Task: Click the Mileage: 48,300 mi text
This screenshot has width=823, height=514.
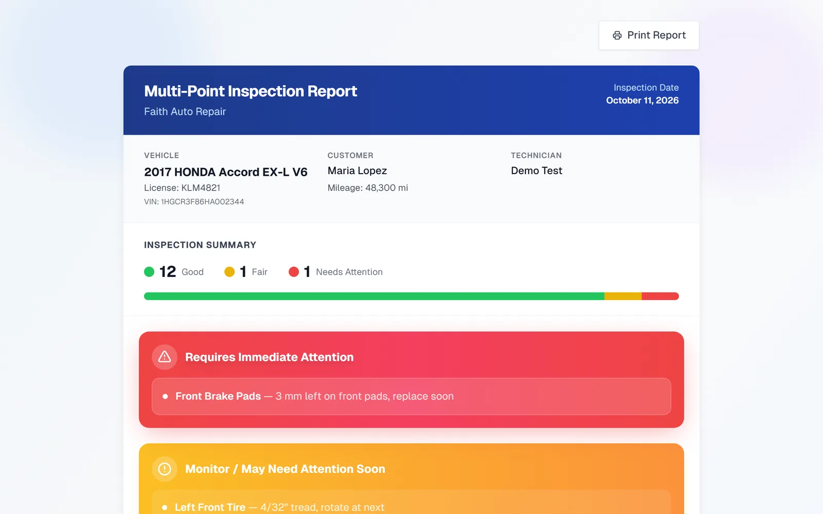Action: coord(368,188)
